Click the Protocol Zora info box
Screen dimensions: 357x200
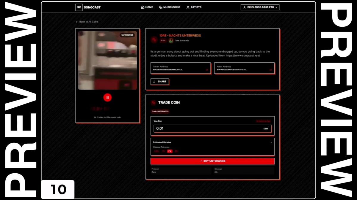181,171
